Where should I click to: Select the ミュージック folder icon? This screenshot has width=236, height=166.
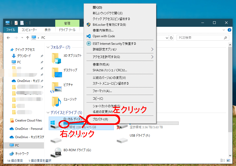[56, 102]
